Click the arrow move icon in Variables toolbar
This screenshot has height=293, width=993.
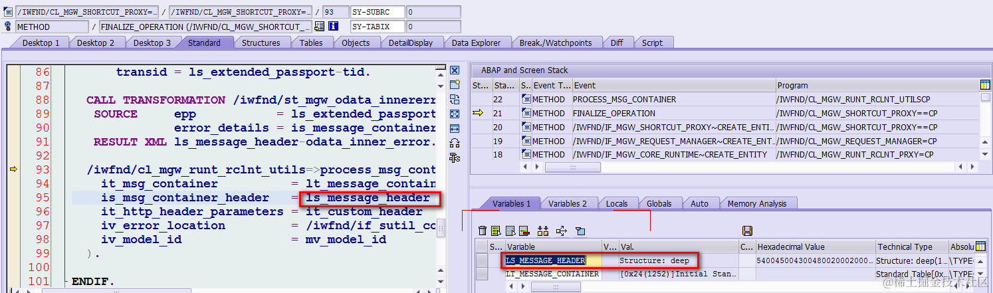pos(561,231)
